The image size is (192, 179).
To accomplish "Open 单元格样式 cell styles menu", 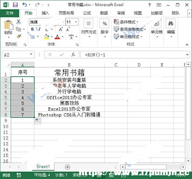I will coord(128,37).
